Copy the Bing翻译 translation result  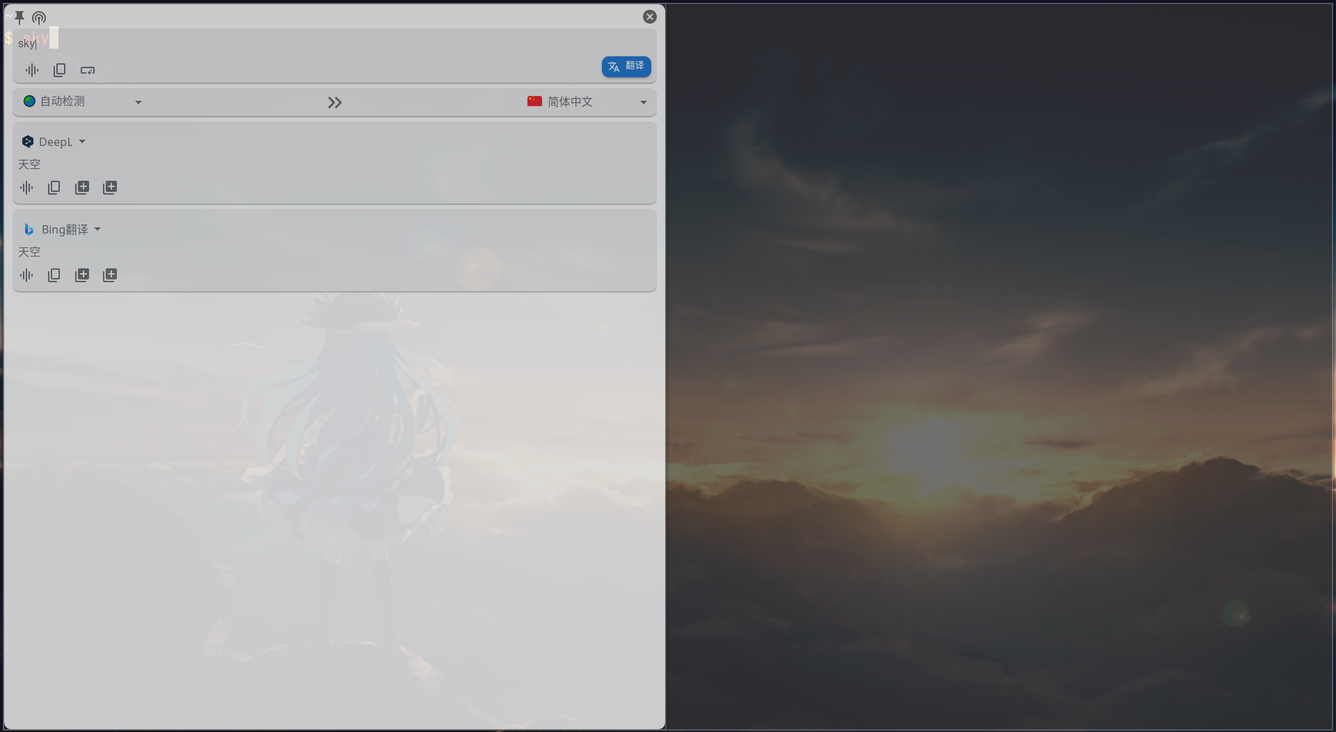pyautogui.click(x=54, y=275)
